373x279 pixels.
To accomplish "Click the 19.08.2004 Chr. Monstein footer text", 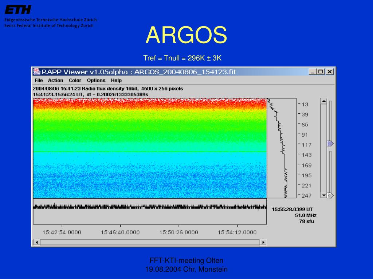I will 186,269.
